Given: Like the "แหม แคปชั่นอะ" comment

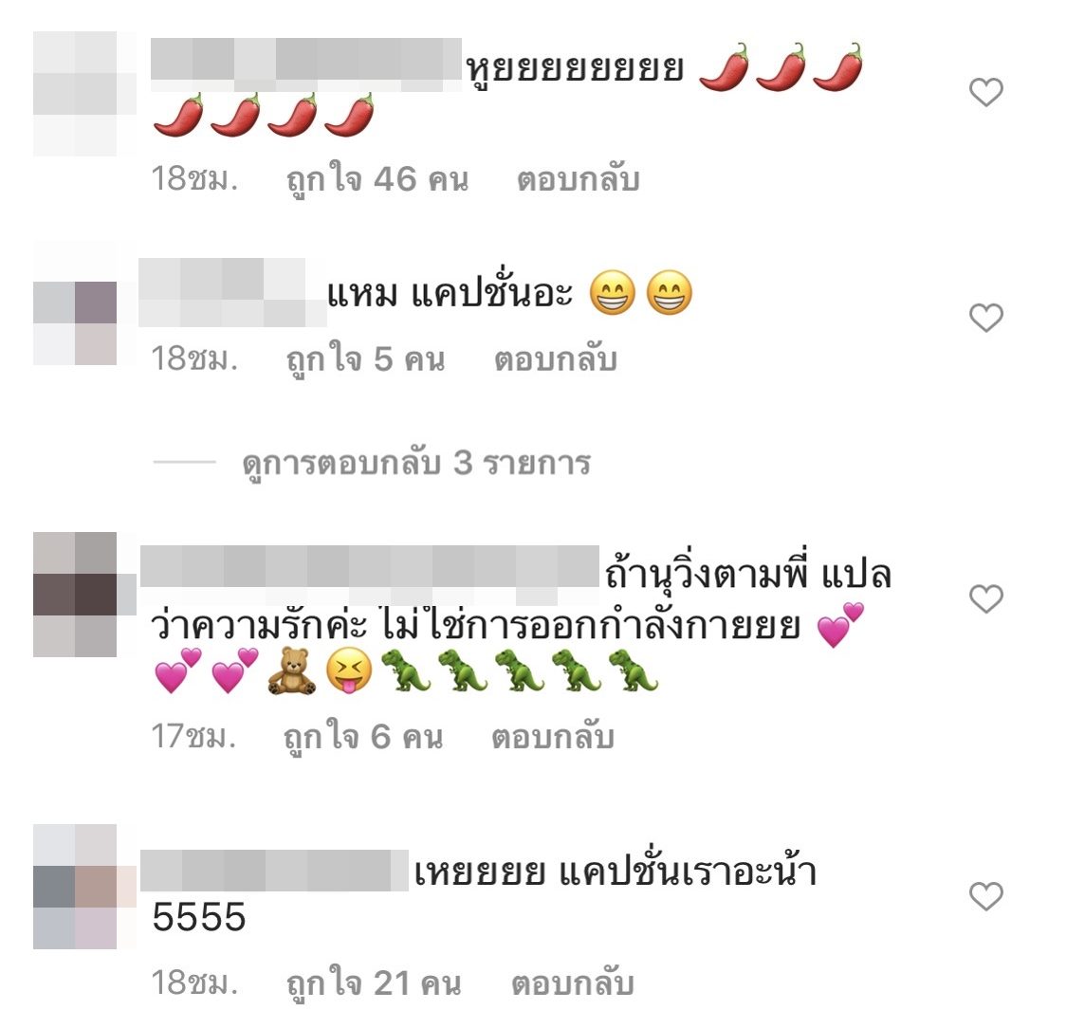Looking at the screenshot, I should tap(985, 318).
